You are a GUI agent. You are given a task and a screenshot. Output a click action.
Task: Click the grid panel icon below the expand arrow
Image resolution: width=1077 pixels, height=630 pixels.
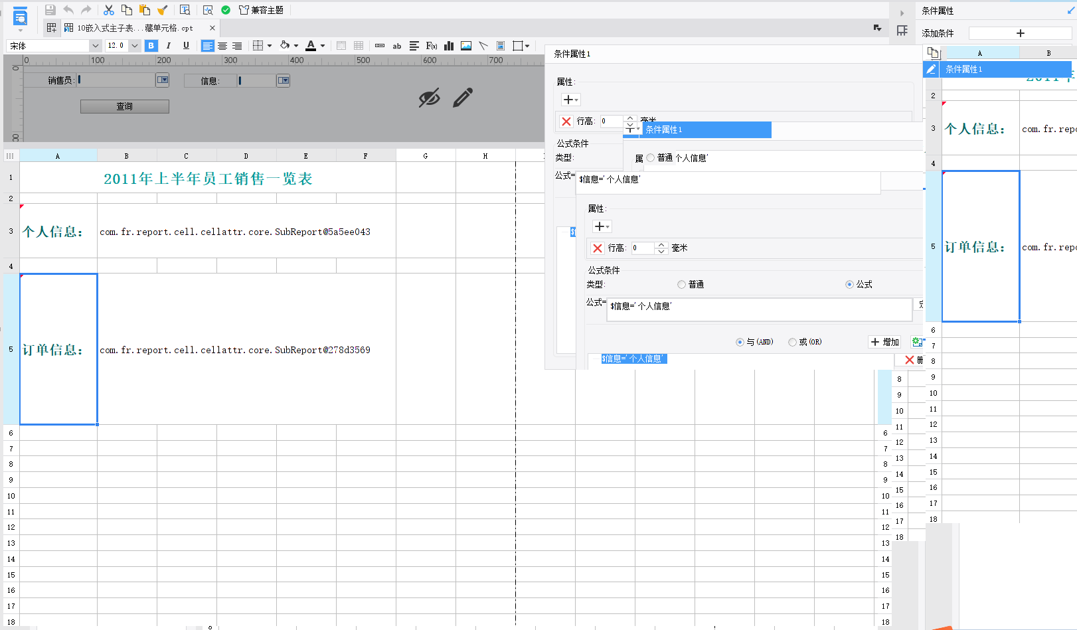tap(902, 31)
